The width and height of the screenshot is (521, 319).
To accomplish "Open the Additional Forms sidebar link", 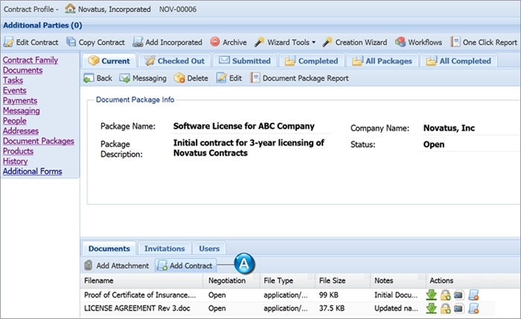I will tap(33, 171).
